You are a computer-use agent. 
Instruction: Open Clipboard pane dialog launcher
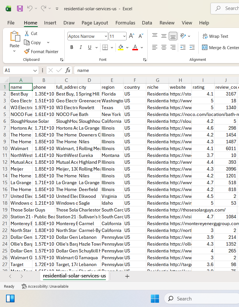point(62,60)
